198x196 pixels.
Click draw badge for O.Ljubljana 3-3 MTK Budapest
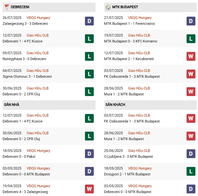click(191, 154)
